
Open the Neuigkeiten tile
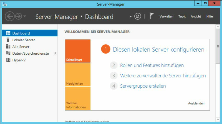78,75
